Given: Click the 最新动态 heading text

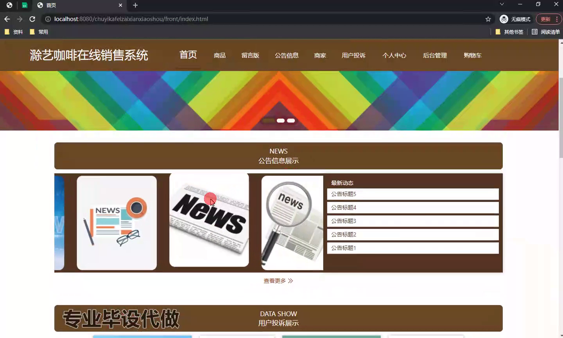Looking at the screenshot, I should (x=342, y=183).
